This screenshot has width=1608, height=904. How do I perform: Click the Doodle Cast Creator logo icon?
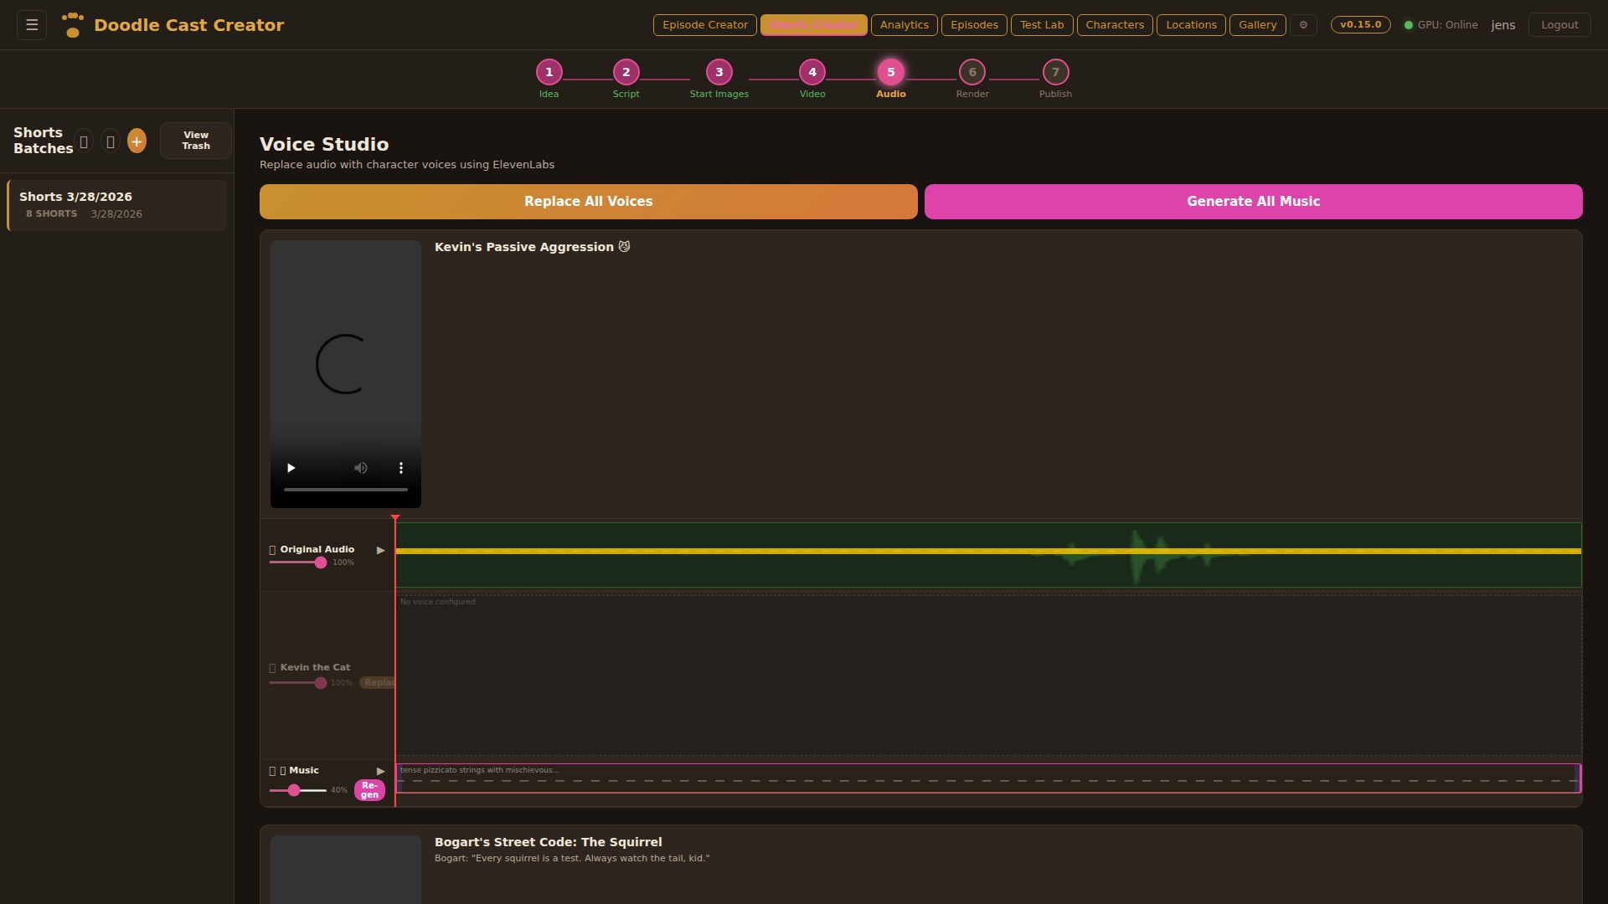(x=73, y=25)
